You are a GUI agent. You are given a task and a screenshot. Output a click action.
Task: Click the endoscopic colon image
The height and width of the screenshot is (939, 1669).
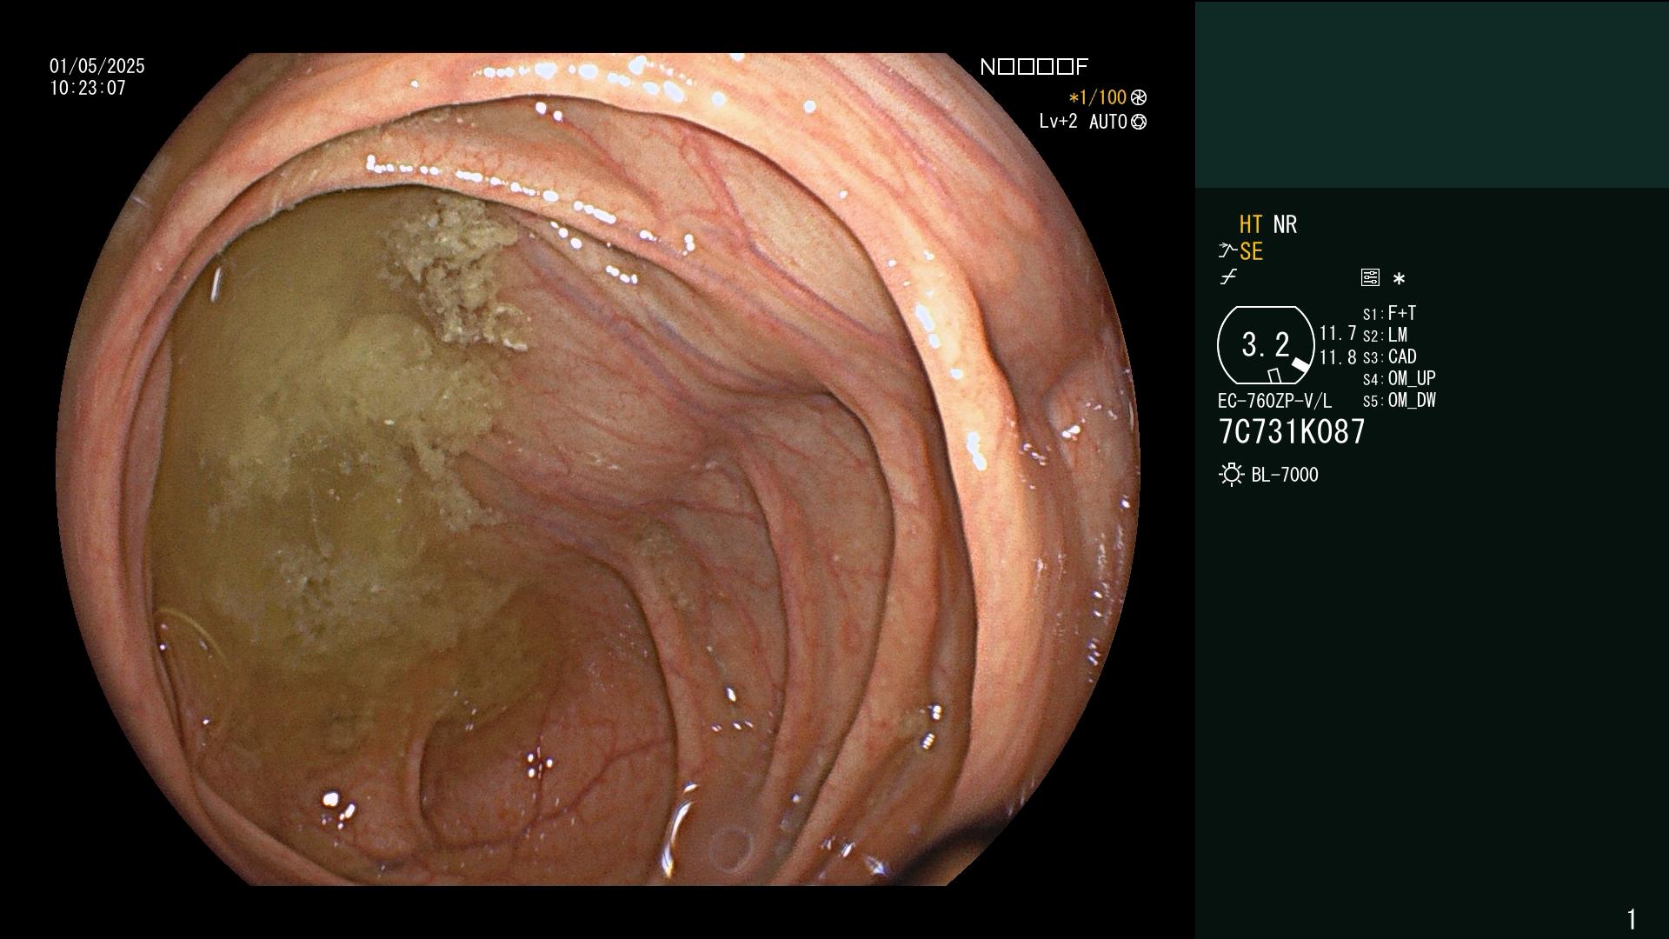click(x=598, y=469)
